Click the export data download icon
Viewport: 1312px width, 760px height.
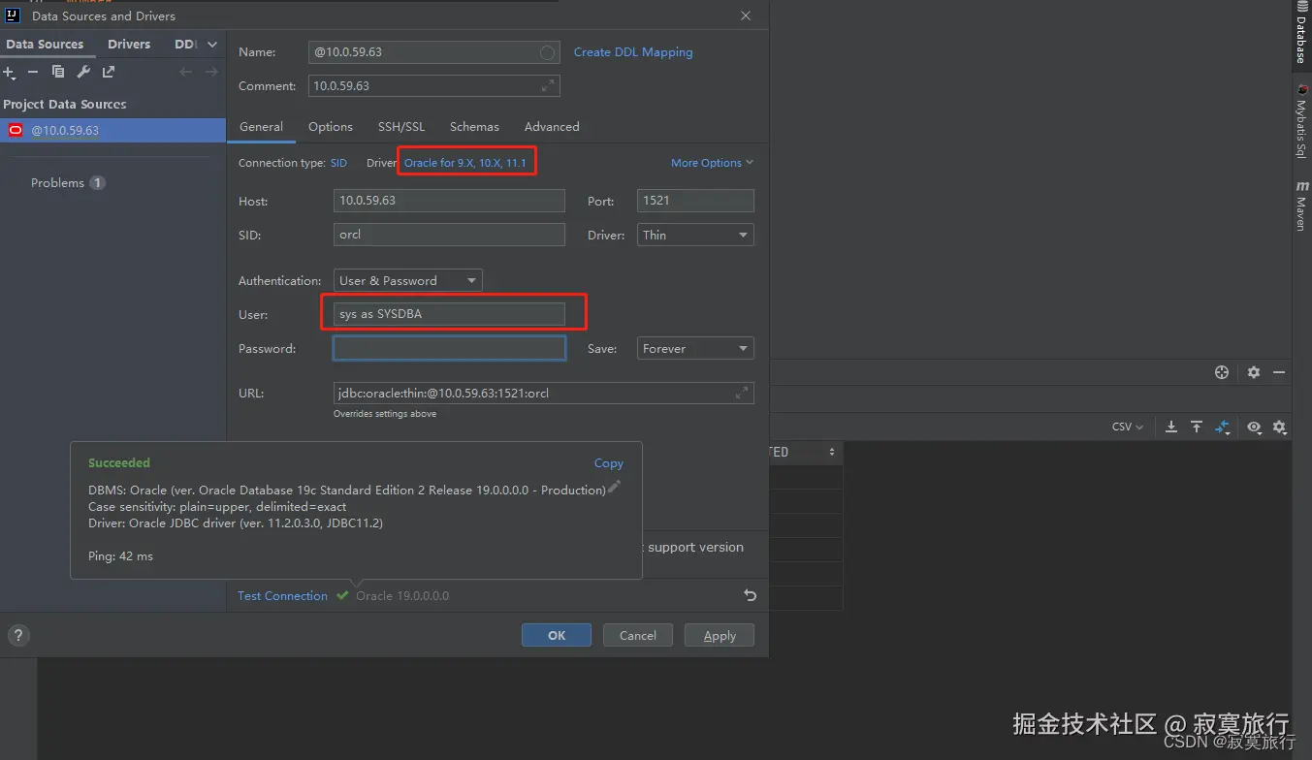point(1171,427)
